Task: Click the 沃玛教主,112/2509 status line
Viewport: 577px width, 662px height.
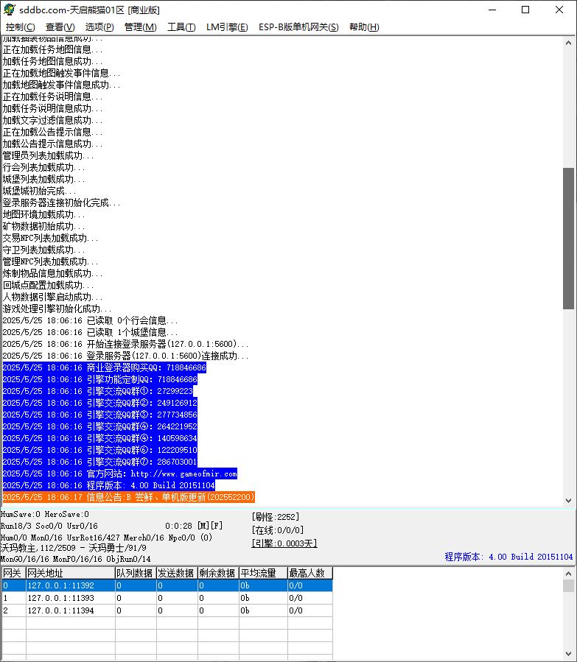Action: pyautogui.click(x=74, y=548)
